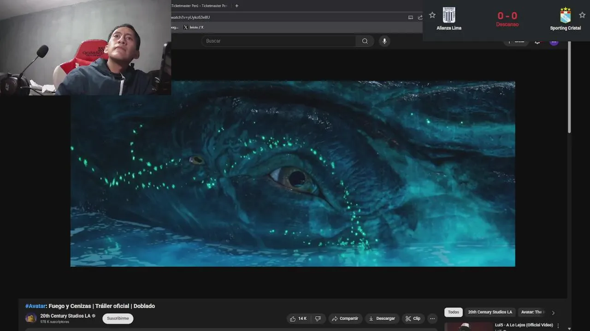Dislike the Avatar trailer video
This screenshot has width=590, height=331.
318,319
